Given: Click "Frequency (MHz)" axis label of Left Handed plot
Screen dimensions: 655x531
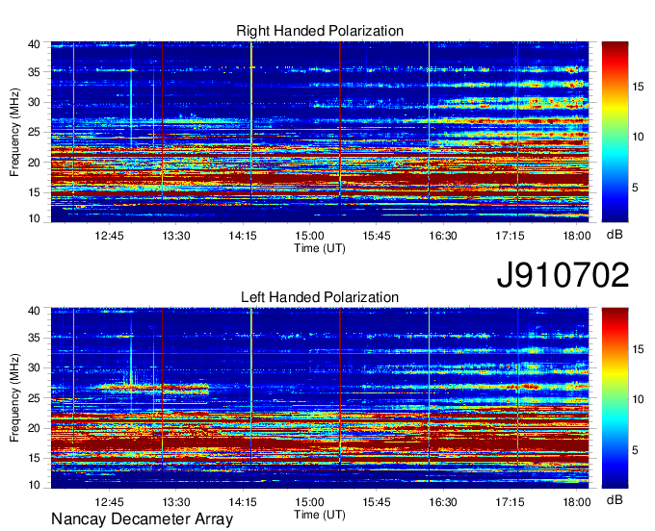Looking at the screenshot, I should point(14,398).
